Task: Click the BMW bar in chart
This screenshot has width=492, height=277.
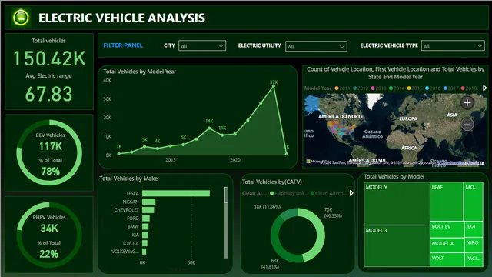Action: pyautogui.click(x=145, y=226)
